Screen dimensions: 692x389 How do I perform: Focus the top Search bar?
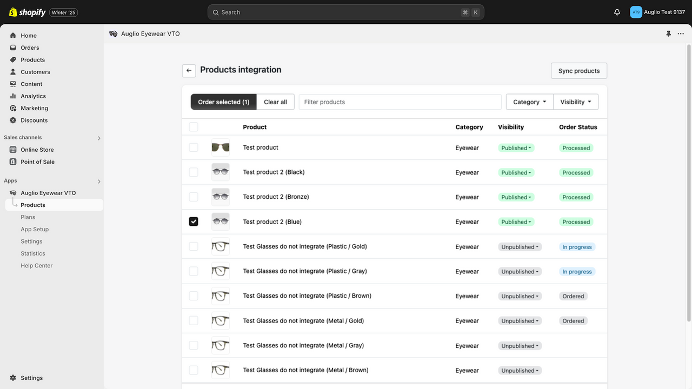346,12
